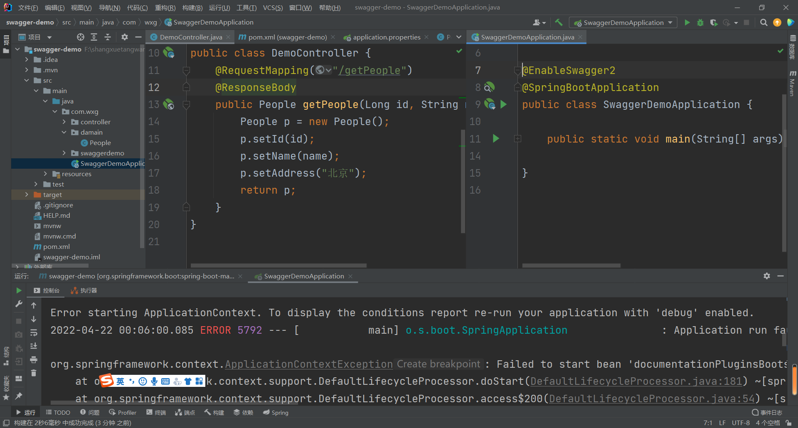Collapse all icon in Project panel header
The image size is (798, 428).
108,37
